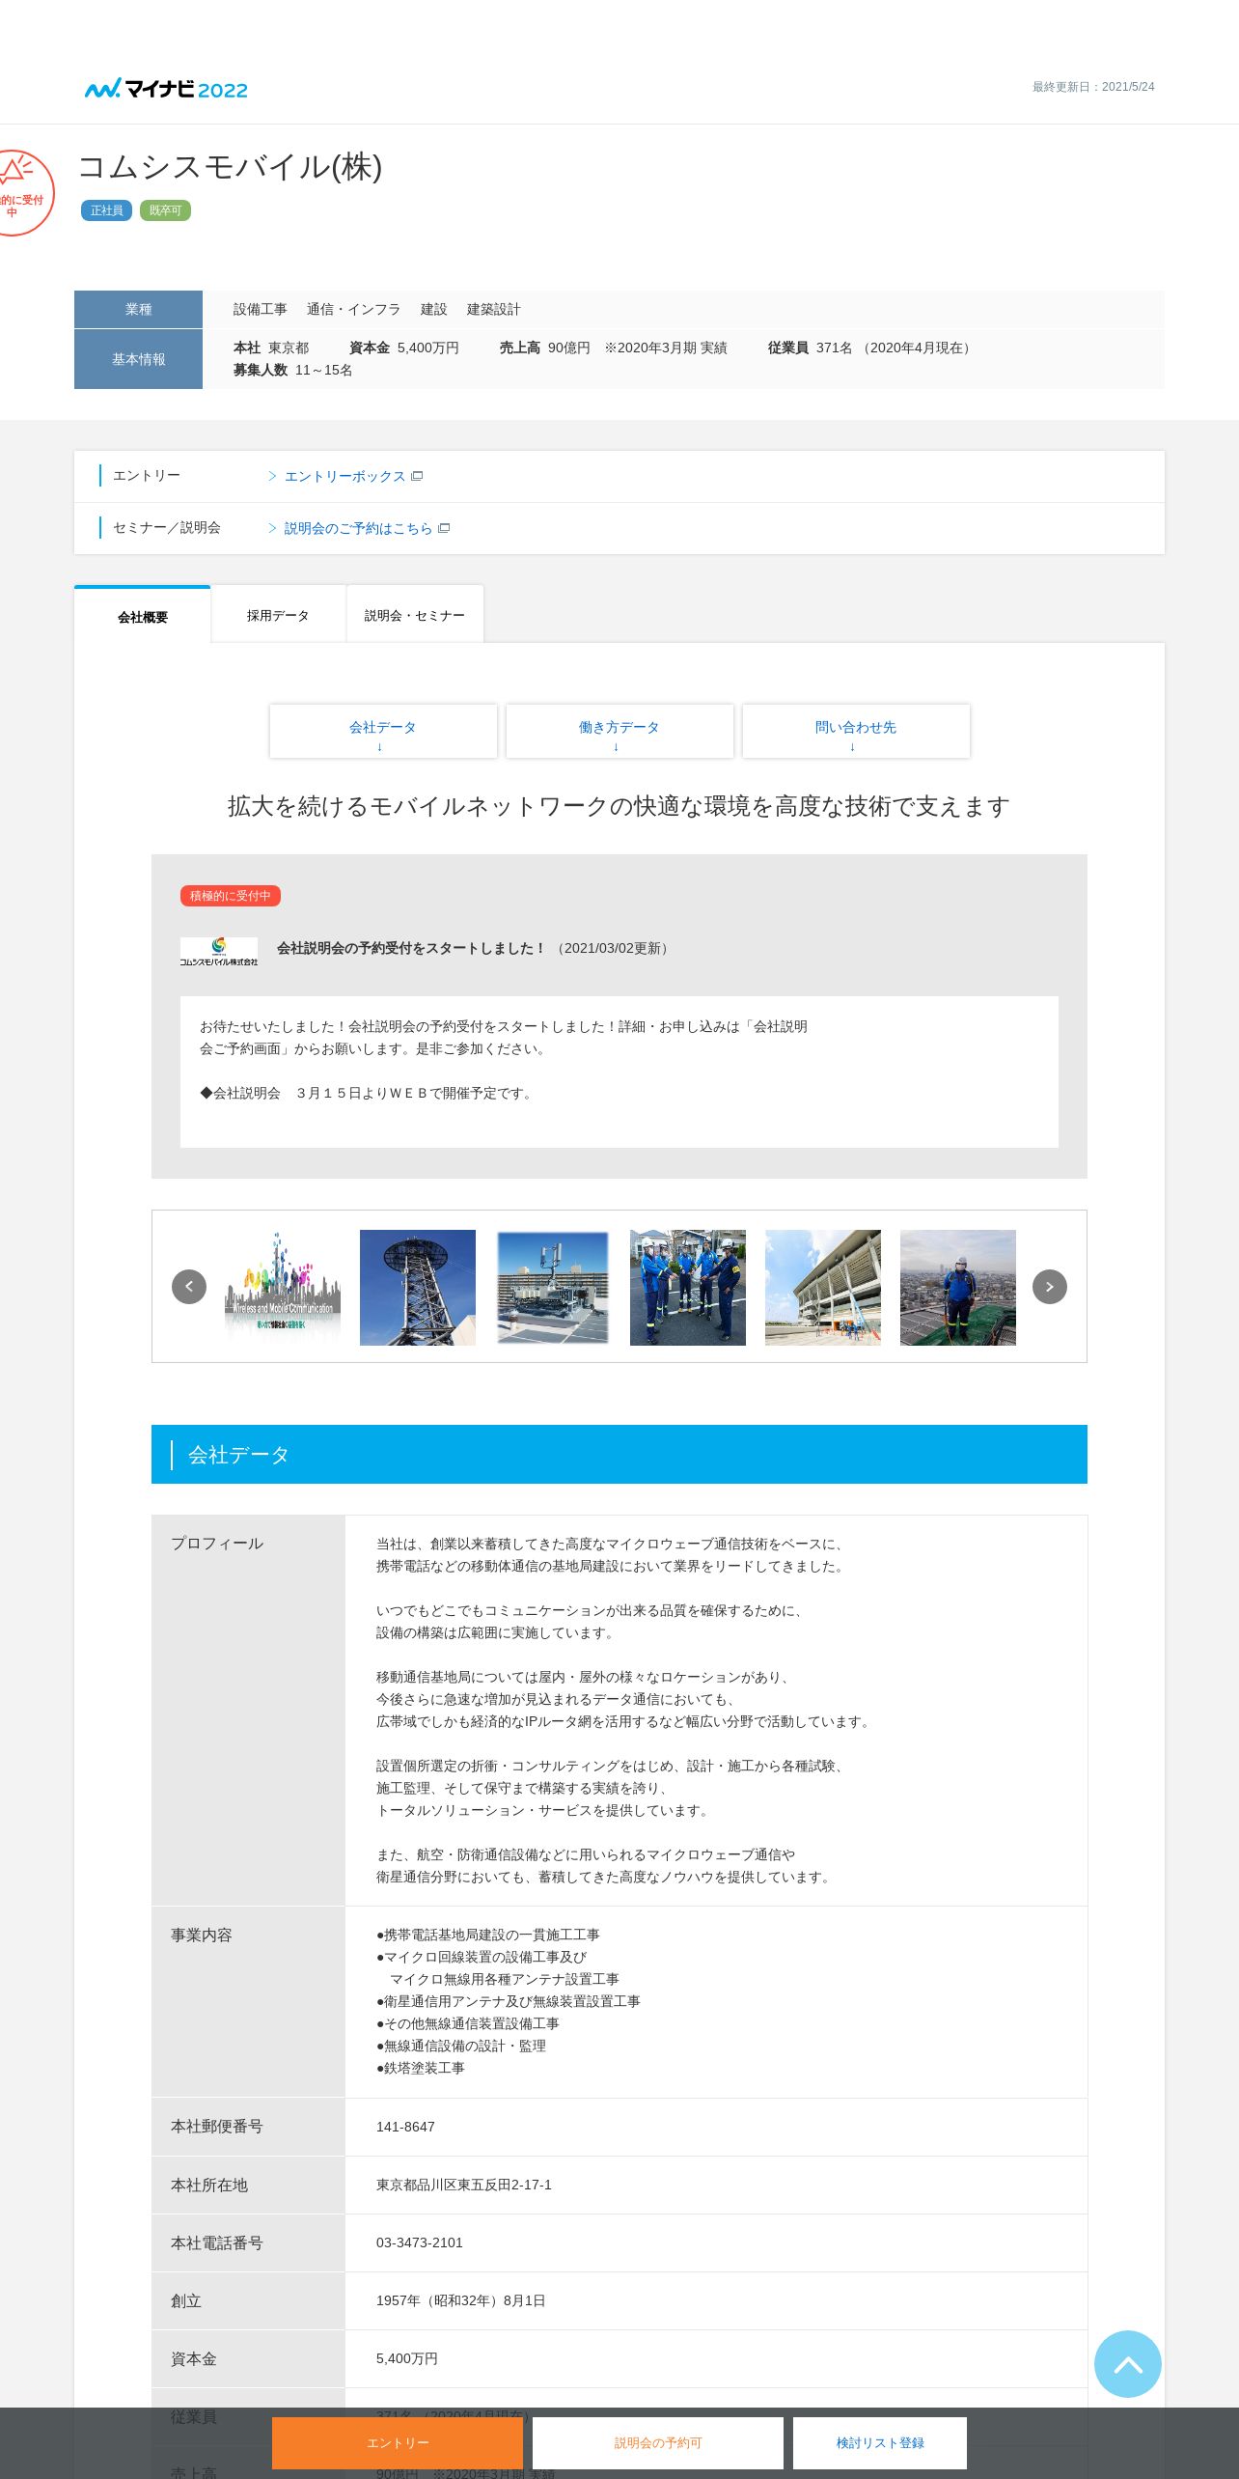Screen dimensions: 1239x2479
Task: Click the founding date 1957年 text
Action: coord(461,2300)
